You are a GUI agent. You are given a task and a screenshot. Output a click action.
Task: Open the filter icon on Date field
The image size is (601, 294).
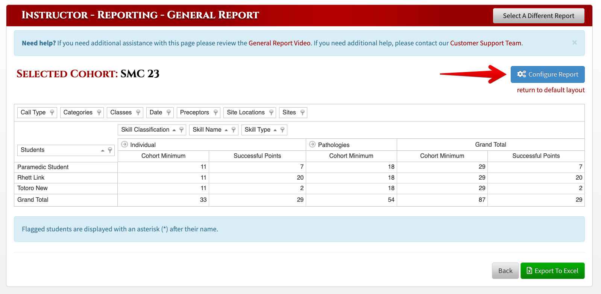(x=168, y=112)
